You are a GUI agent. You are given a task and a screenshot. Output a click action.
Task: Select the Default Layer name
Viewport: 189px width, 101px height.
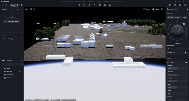pos(10,39)
